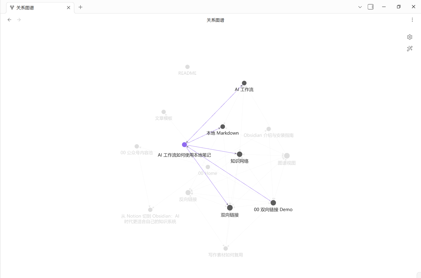Image resolution: width=421 pixels, height=278 pixels.
Task: Navigate back with the left arrow
Action: click(x=9, y=20)
